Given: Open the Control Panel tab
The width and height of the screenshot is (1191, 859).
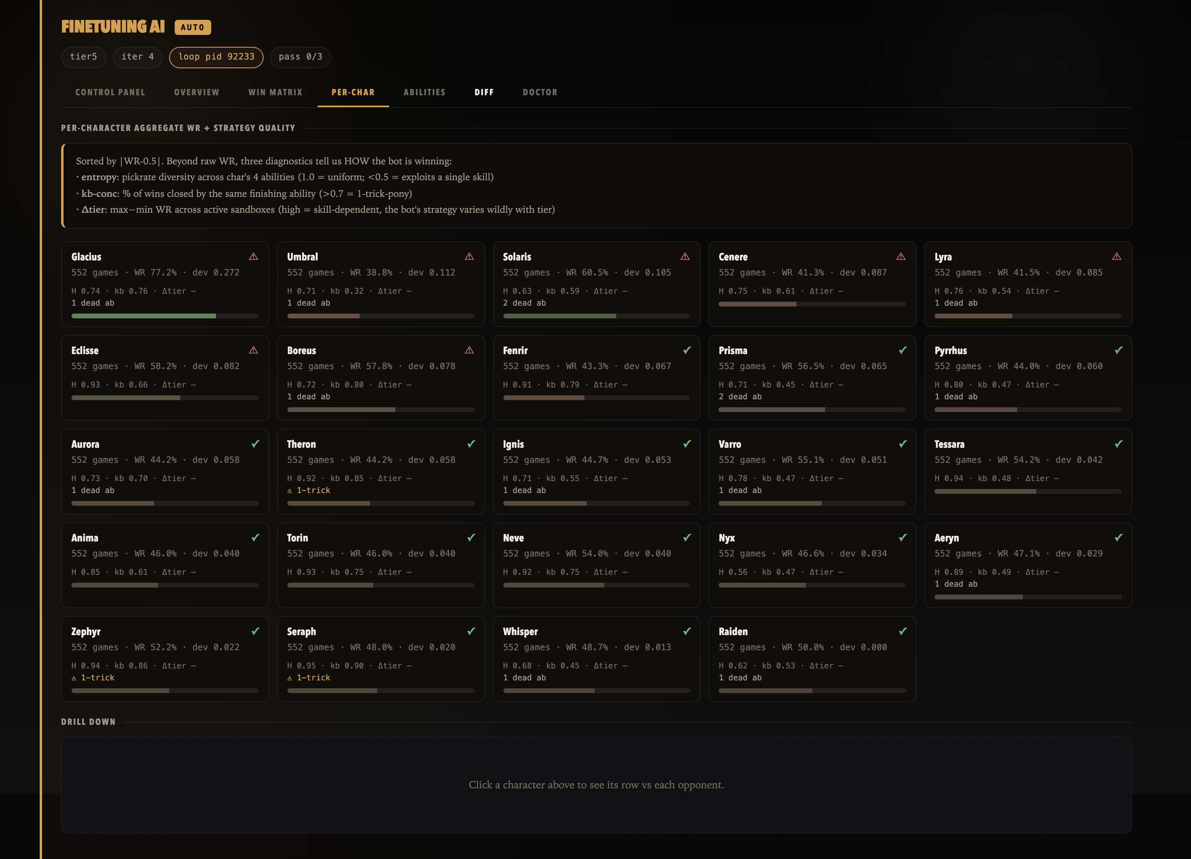Looking at the screenshot, I should pos(110,92).
